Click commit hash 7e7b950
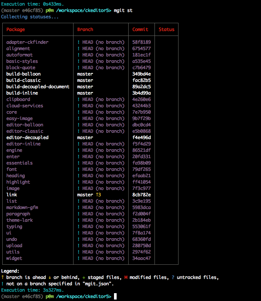The image size is (261, 301). [x=141, y=112]
